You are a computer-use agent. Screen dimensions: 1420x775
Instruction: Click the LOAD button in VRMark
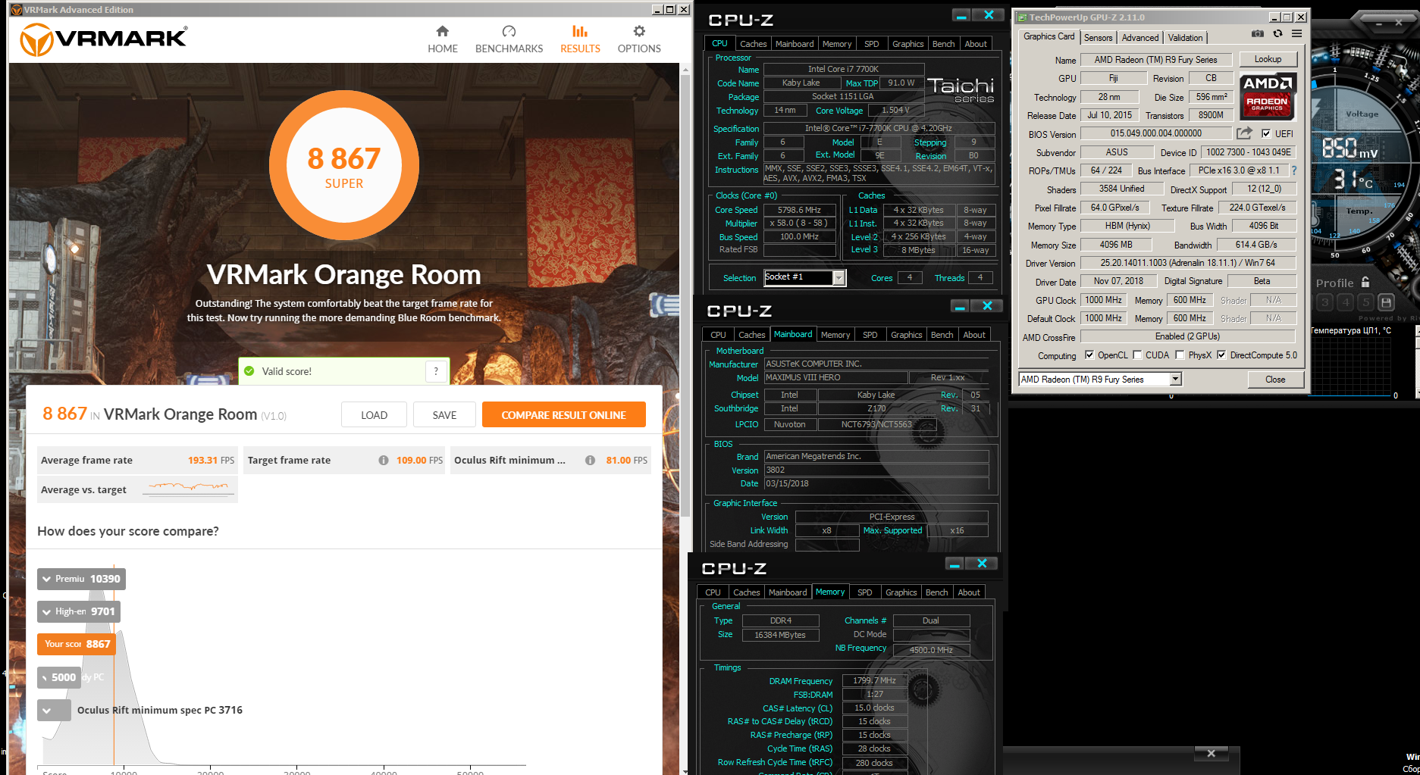pyautogui.click(x=374, y=415)
